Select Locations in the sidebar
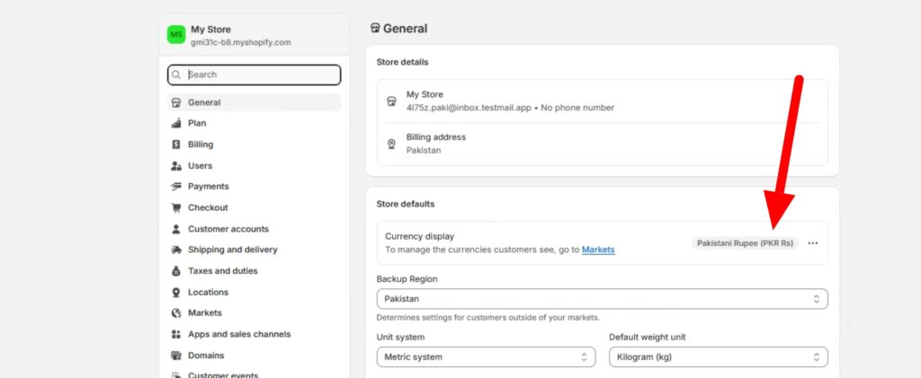 [254, 293]
